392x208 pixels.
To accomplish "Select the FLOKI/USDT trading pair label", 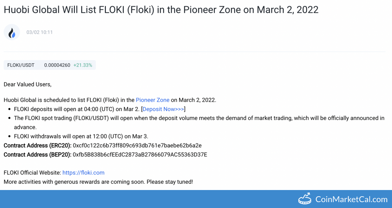I will [x=21, y=65].
